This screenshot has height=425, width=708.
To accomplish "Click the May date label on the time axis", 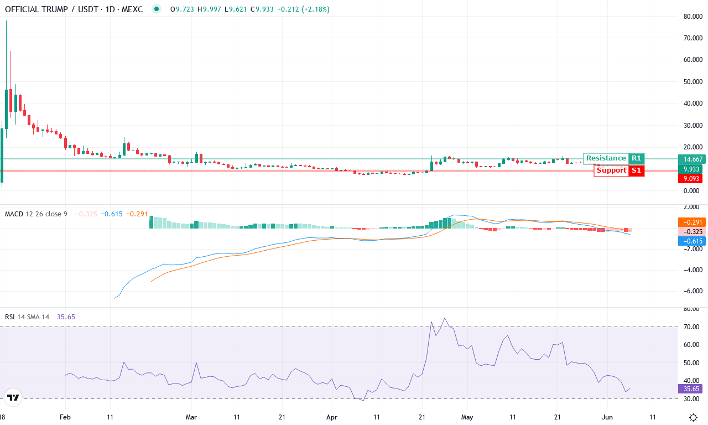I will point(467,417).
